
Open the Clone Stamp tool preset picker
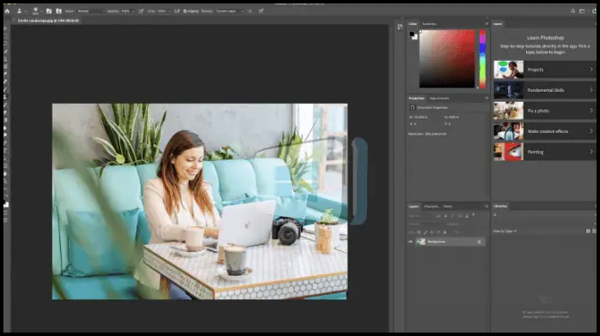(x=21, y=11)
